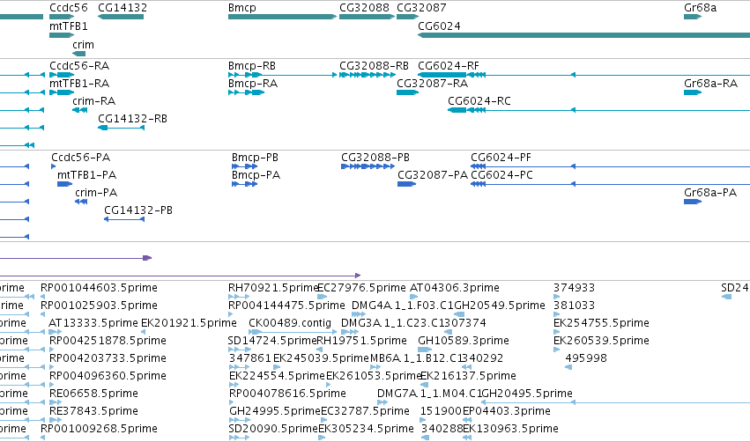Click protein Bmcp-PB
Screen dimensions: 750x442
coord(255,158)
